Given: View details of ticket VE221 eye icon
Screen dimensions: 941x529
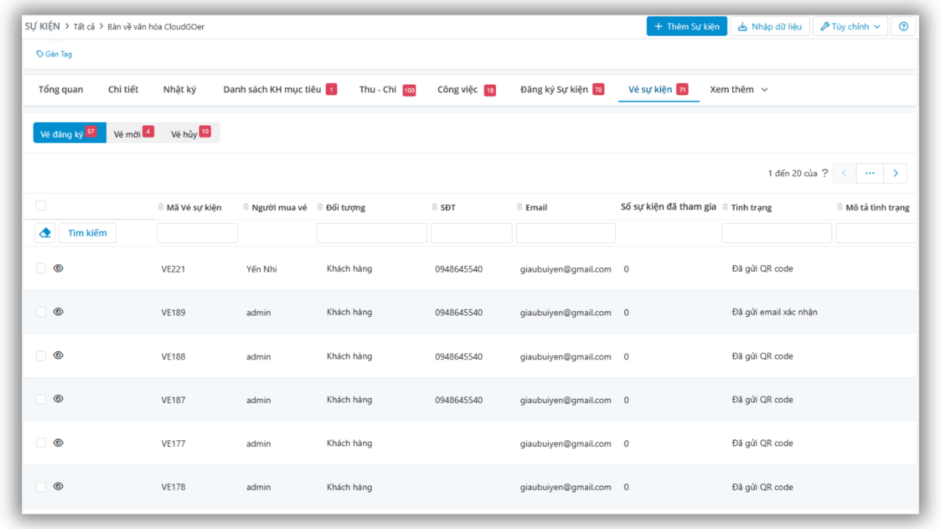Looking at the screenshot, I should pyautogui.click(x=58, y=268).
